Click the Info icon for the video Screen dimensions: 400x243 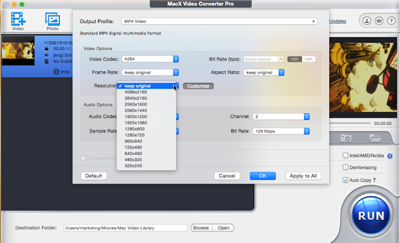click(56, 72)
